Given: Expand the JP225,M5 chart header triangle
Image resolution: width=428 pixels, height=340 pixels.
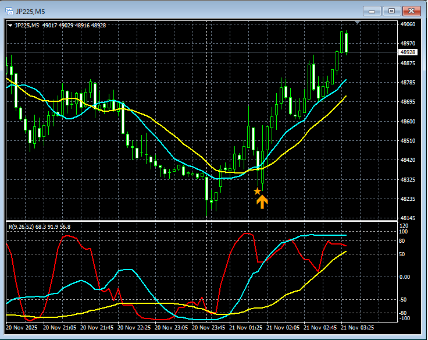Looking at the screenshot, I should pos(10,26).
